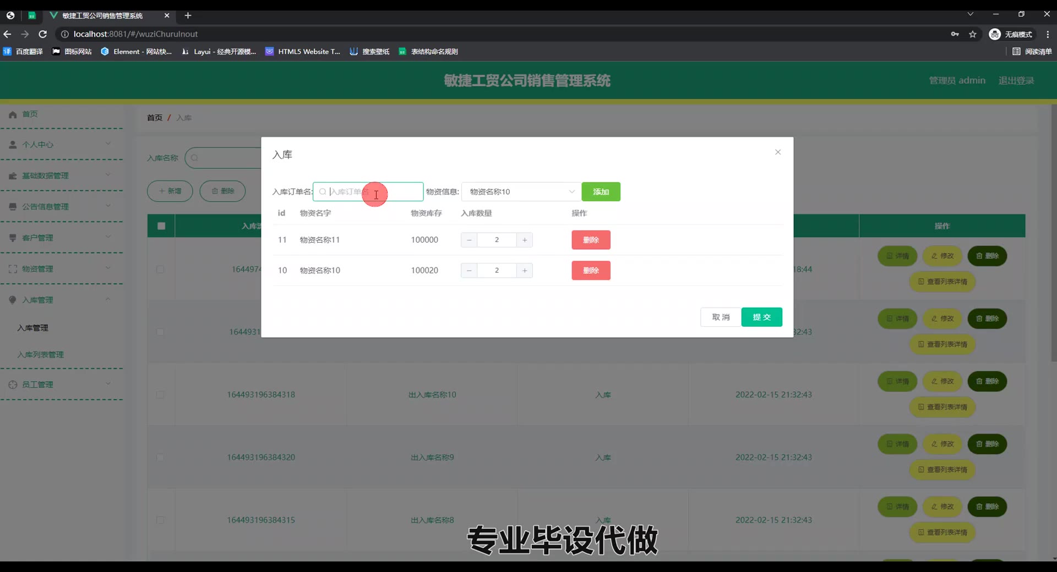
Task: Click 管理员 admin in the header
Action: (x=957, y=80)
